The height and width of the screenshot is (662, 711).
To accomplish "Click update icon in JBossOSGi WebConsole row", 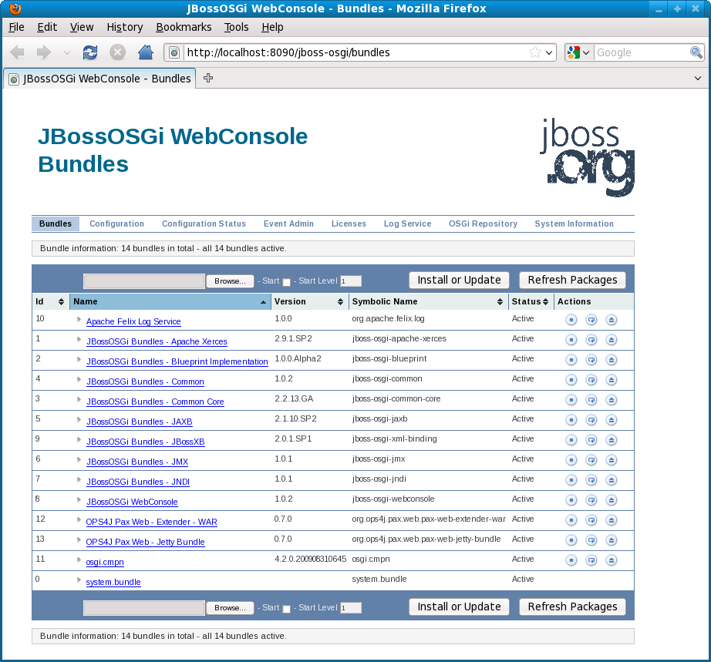I will click(591, 500).
